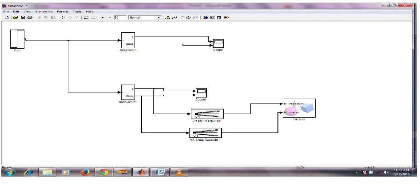
Task: Switch to the Word document on the taskbar
Action: (160, 173)
